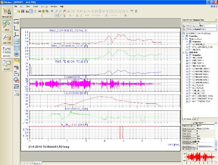This screenshot has width=218, height=165.
Task: Select the polar axis system tool
Action: [x=16, y=54]
